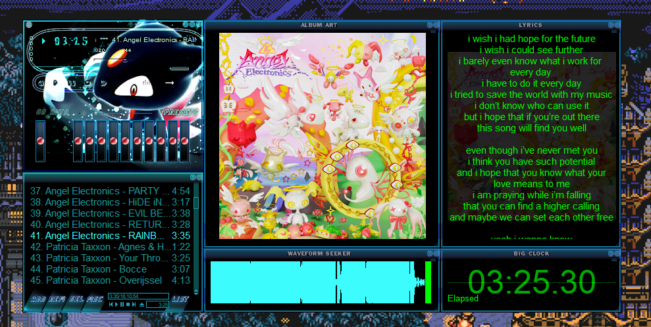The image size is (651, 327).
Task: Click mini eject icon in playlist footer
Action: 142,305
